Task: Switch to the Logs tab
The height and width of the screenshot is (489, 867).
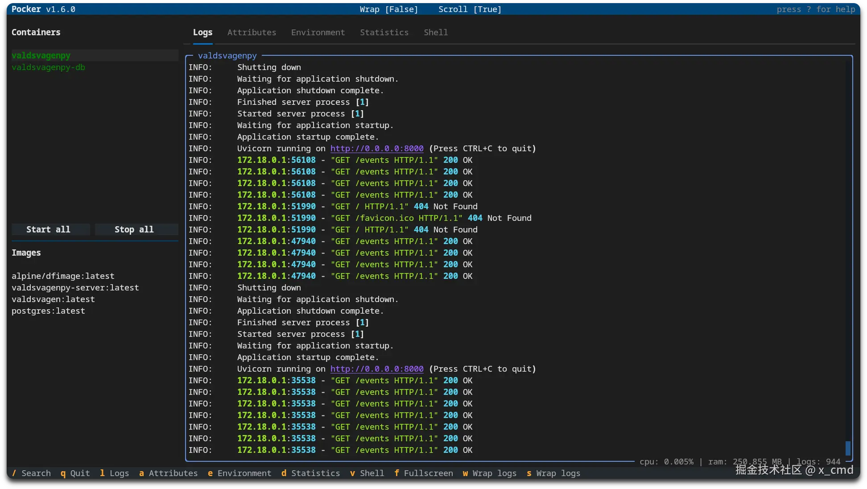Action: (202, 33)
